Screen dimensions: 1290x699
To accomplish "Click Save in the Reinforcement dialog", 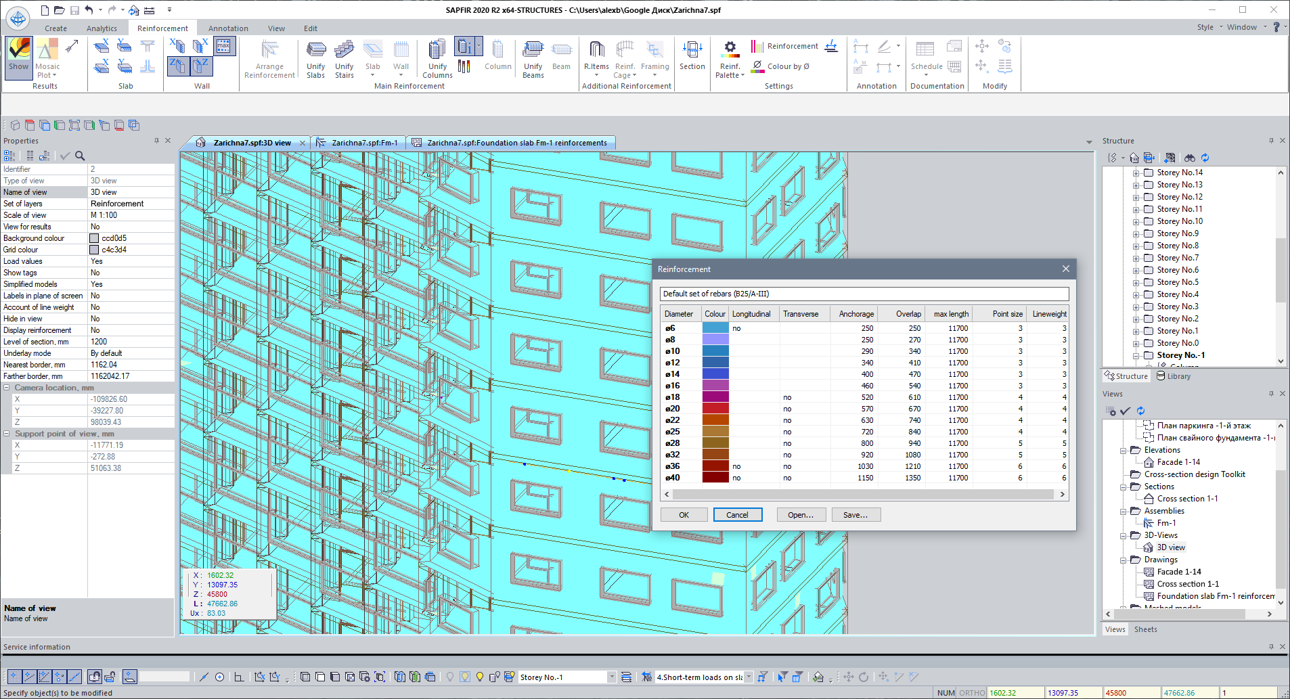I will coord(855,514).
